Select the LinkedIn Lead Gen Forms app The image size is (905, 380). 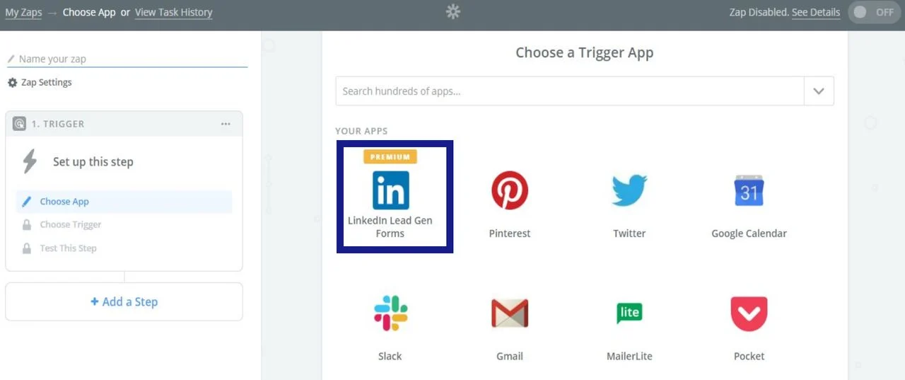tap(391, 191)
